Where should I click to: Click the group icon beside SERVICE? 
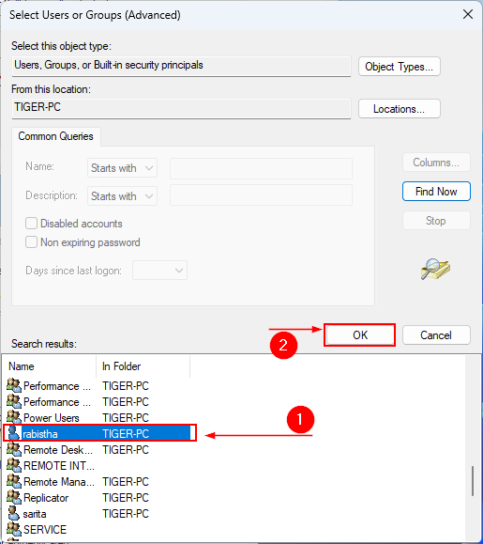click(14, 529)
